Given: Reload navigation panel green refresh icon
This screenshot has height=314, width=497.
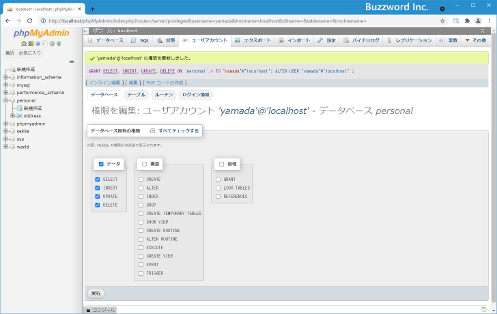Looking at the screenshot, I should (59, 44).
